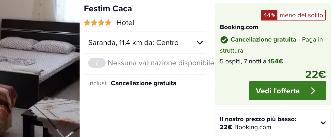Click the 154€ total price text

click(276, 61)
